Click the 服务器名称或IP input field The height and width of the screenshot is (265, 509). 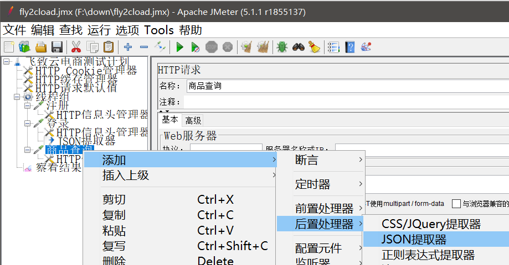pyautogui.click(x=422, y=148)
